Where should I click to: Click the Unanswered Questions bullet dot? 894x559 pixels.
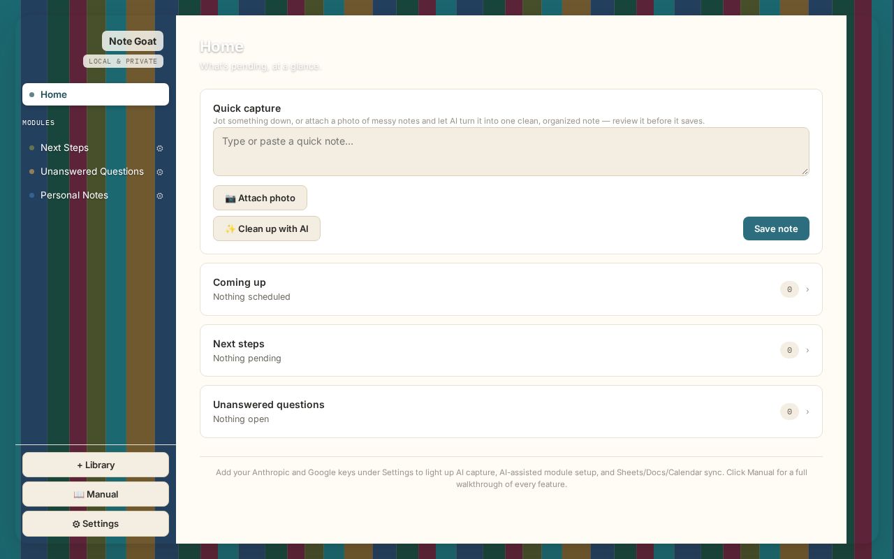pyautogui.click(x=32, y=172)
